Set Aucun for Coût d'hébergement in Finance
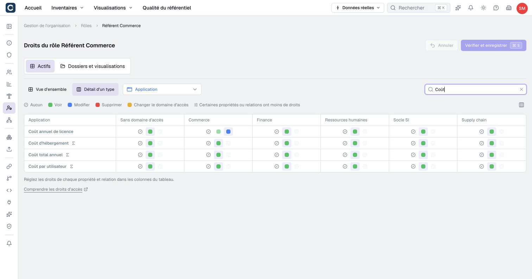The image size is (532, 279). point(277,143)
